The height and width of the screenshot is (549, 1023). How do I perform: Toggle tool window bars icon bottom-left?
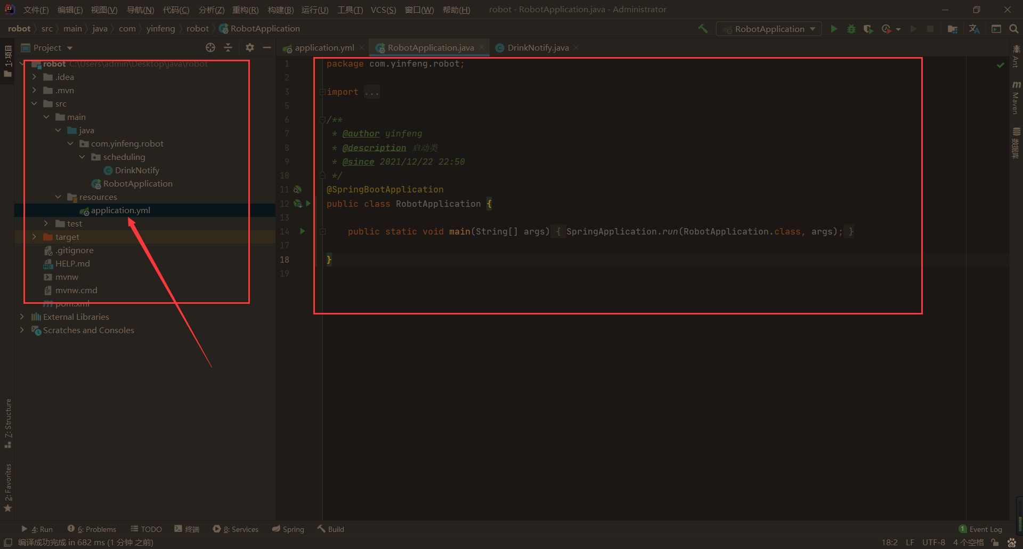(8, 542)
